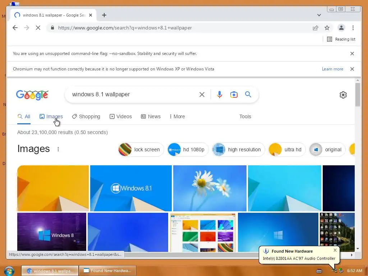
Task: Submit search with magnifier icon
Action: pyautogui.click(x=248, y=95)
